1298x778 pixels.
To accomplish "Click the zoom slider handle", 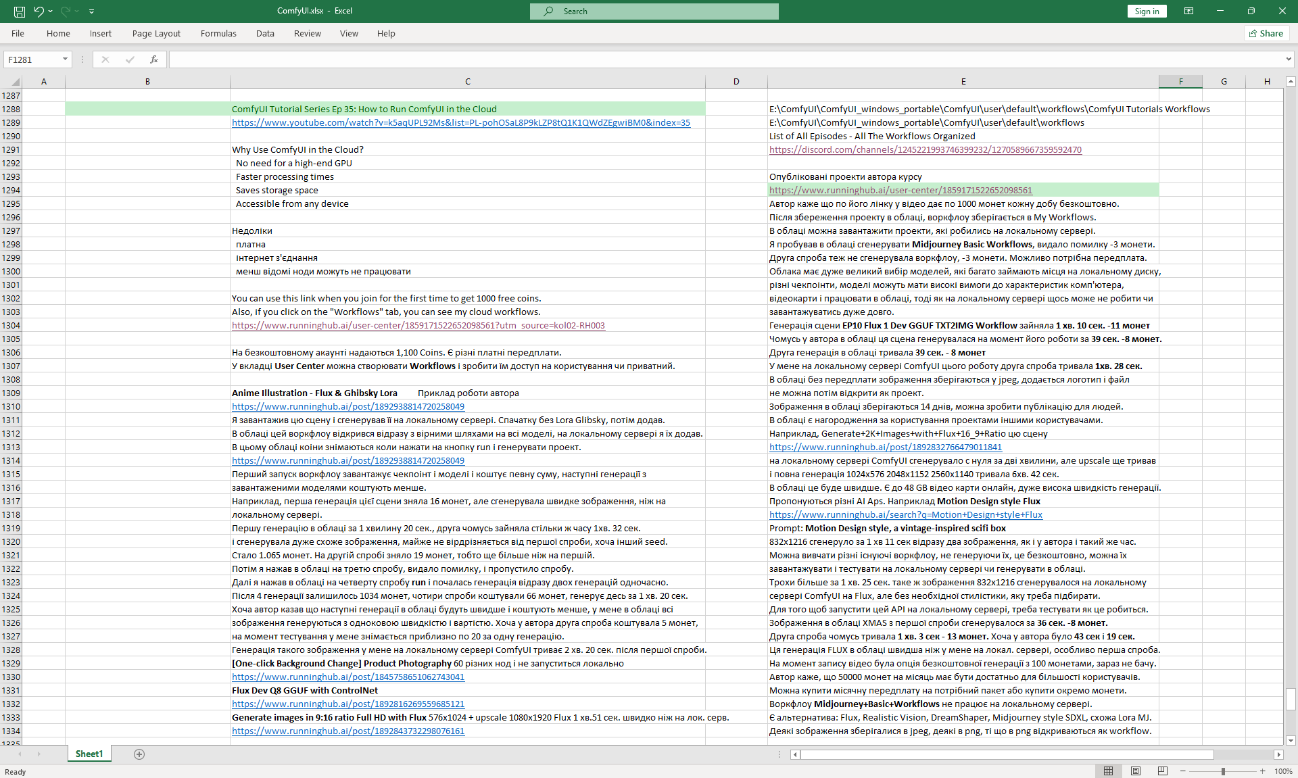I will (x=1223, y=771).
